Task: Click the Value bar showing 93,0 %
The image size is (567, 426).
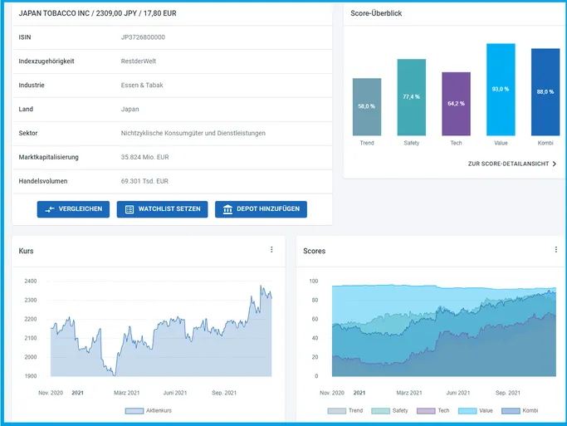Action: click(501, 90)
